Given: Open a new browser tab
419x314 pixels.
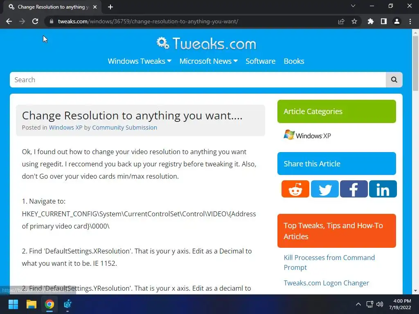Looking at the screenshot, I should tap(110, 7).
